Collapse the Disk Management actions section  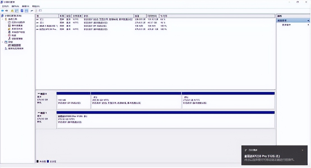point(308,21)
